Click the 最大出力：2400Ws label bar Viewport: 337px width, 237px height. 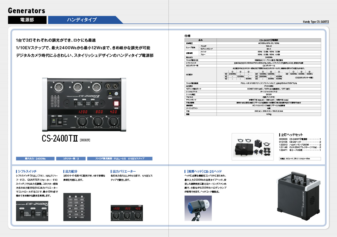35,158
